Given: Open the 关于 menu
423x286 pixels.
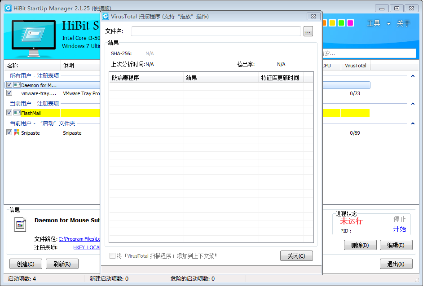Looking at the screenshot, I should point(403,24).
